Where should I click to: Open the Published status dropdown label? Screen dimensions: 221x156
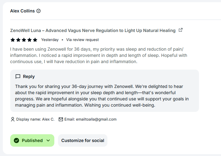pyautogui.click(x=32, y=140)
